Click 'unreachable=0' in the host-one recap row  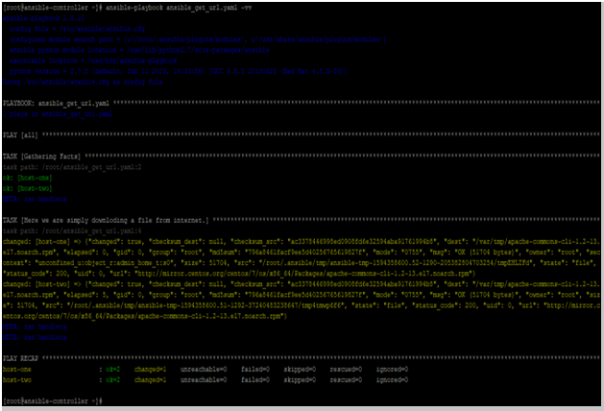click(204, 370)
